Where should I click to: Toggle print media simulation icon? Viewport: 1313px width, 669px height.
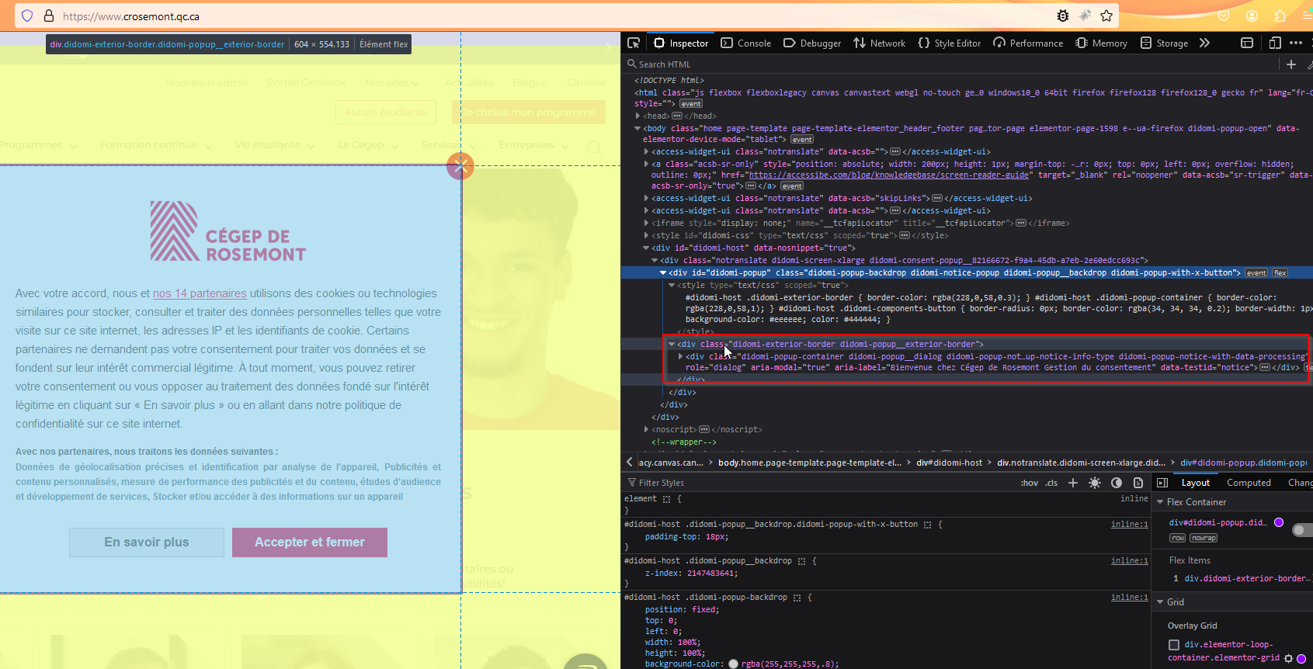tap(1138, 483)
